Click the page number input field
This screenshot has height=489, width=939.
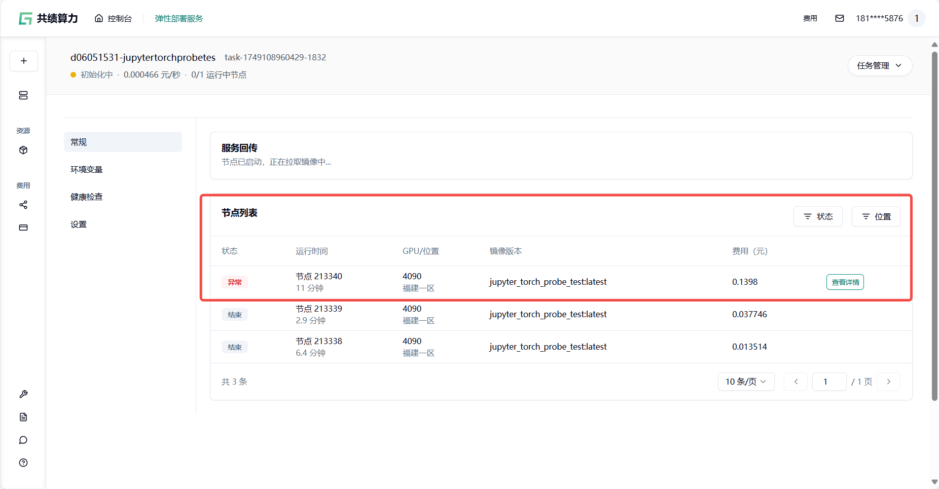829,382
